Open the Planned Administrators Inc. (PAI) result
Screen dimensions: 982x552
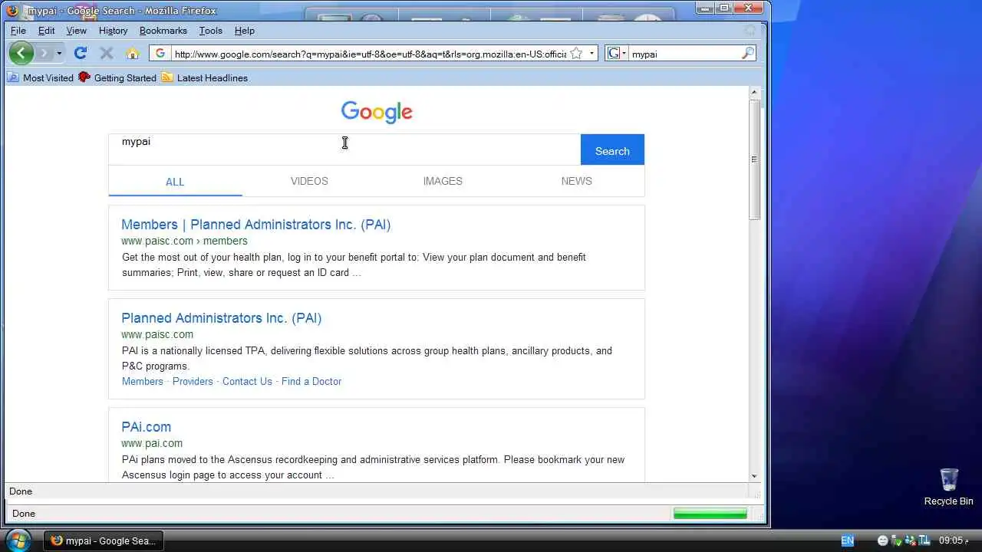pos(221,318)
